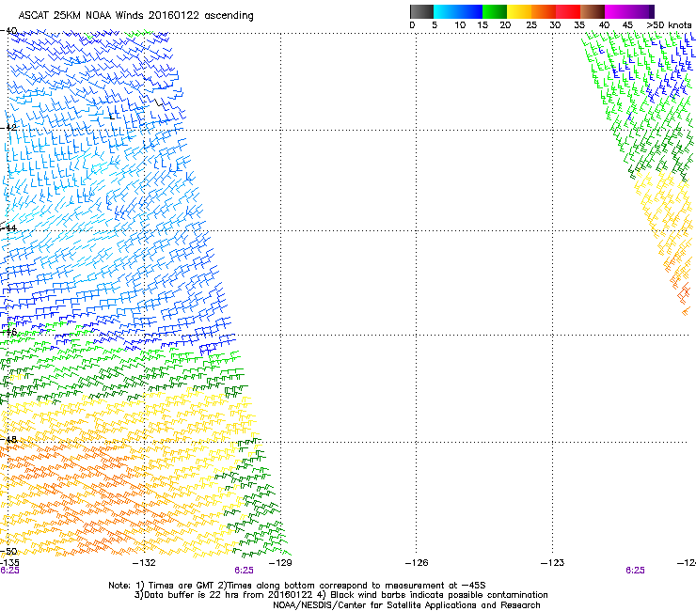Pick the cyan-to-blue 5-15 knots color bar segment
The image size is (696, 611).
click(458, 11)
